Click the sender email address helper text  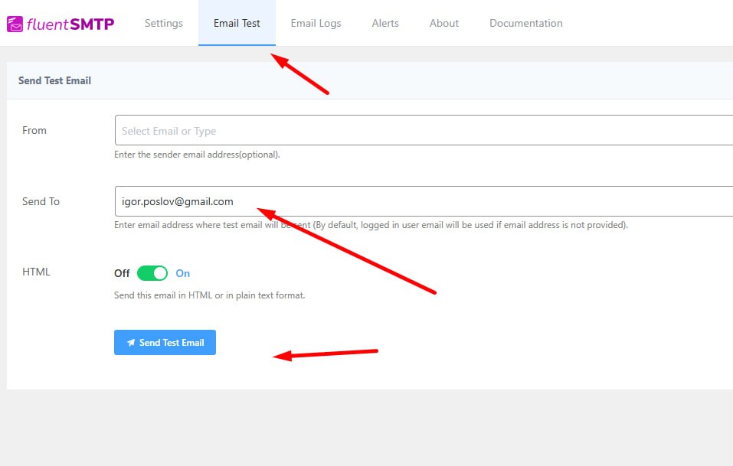click(x=197, y=155)
